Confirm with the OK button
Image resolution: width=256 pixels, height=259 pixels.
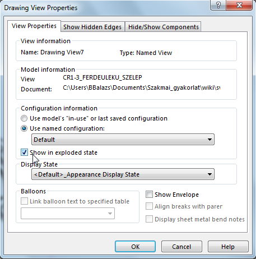coord(135,247)
